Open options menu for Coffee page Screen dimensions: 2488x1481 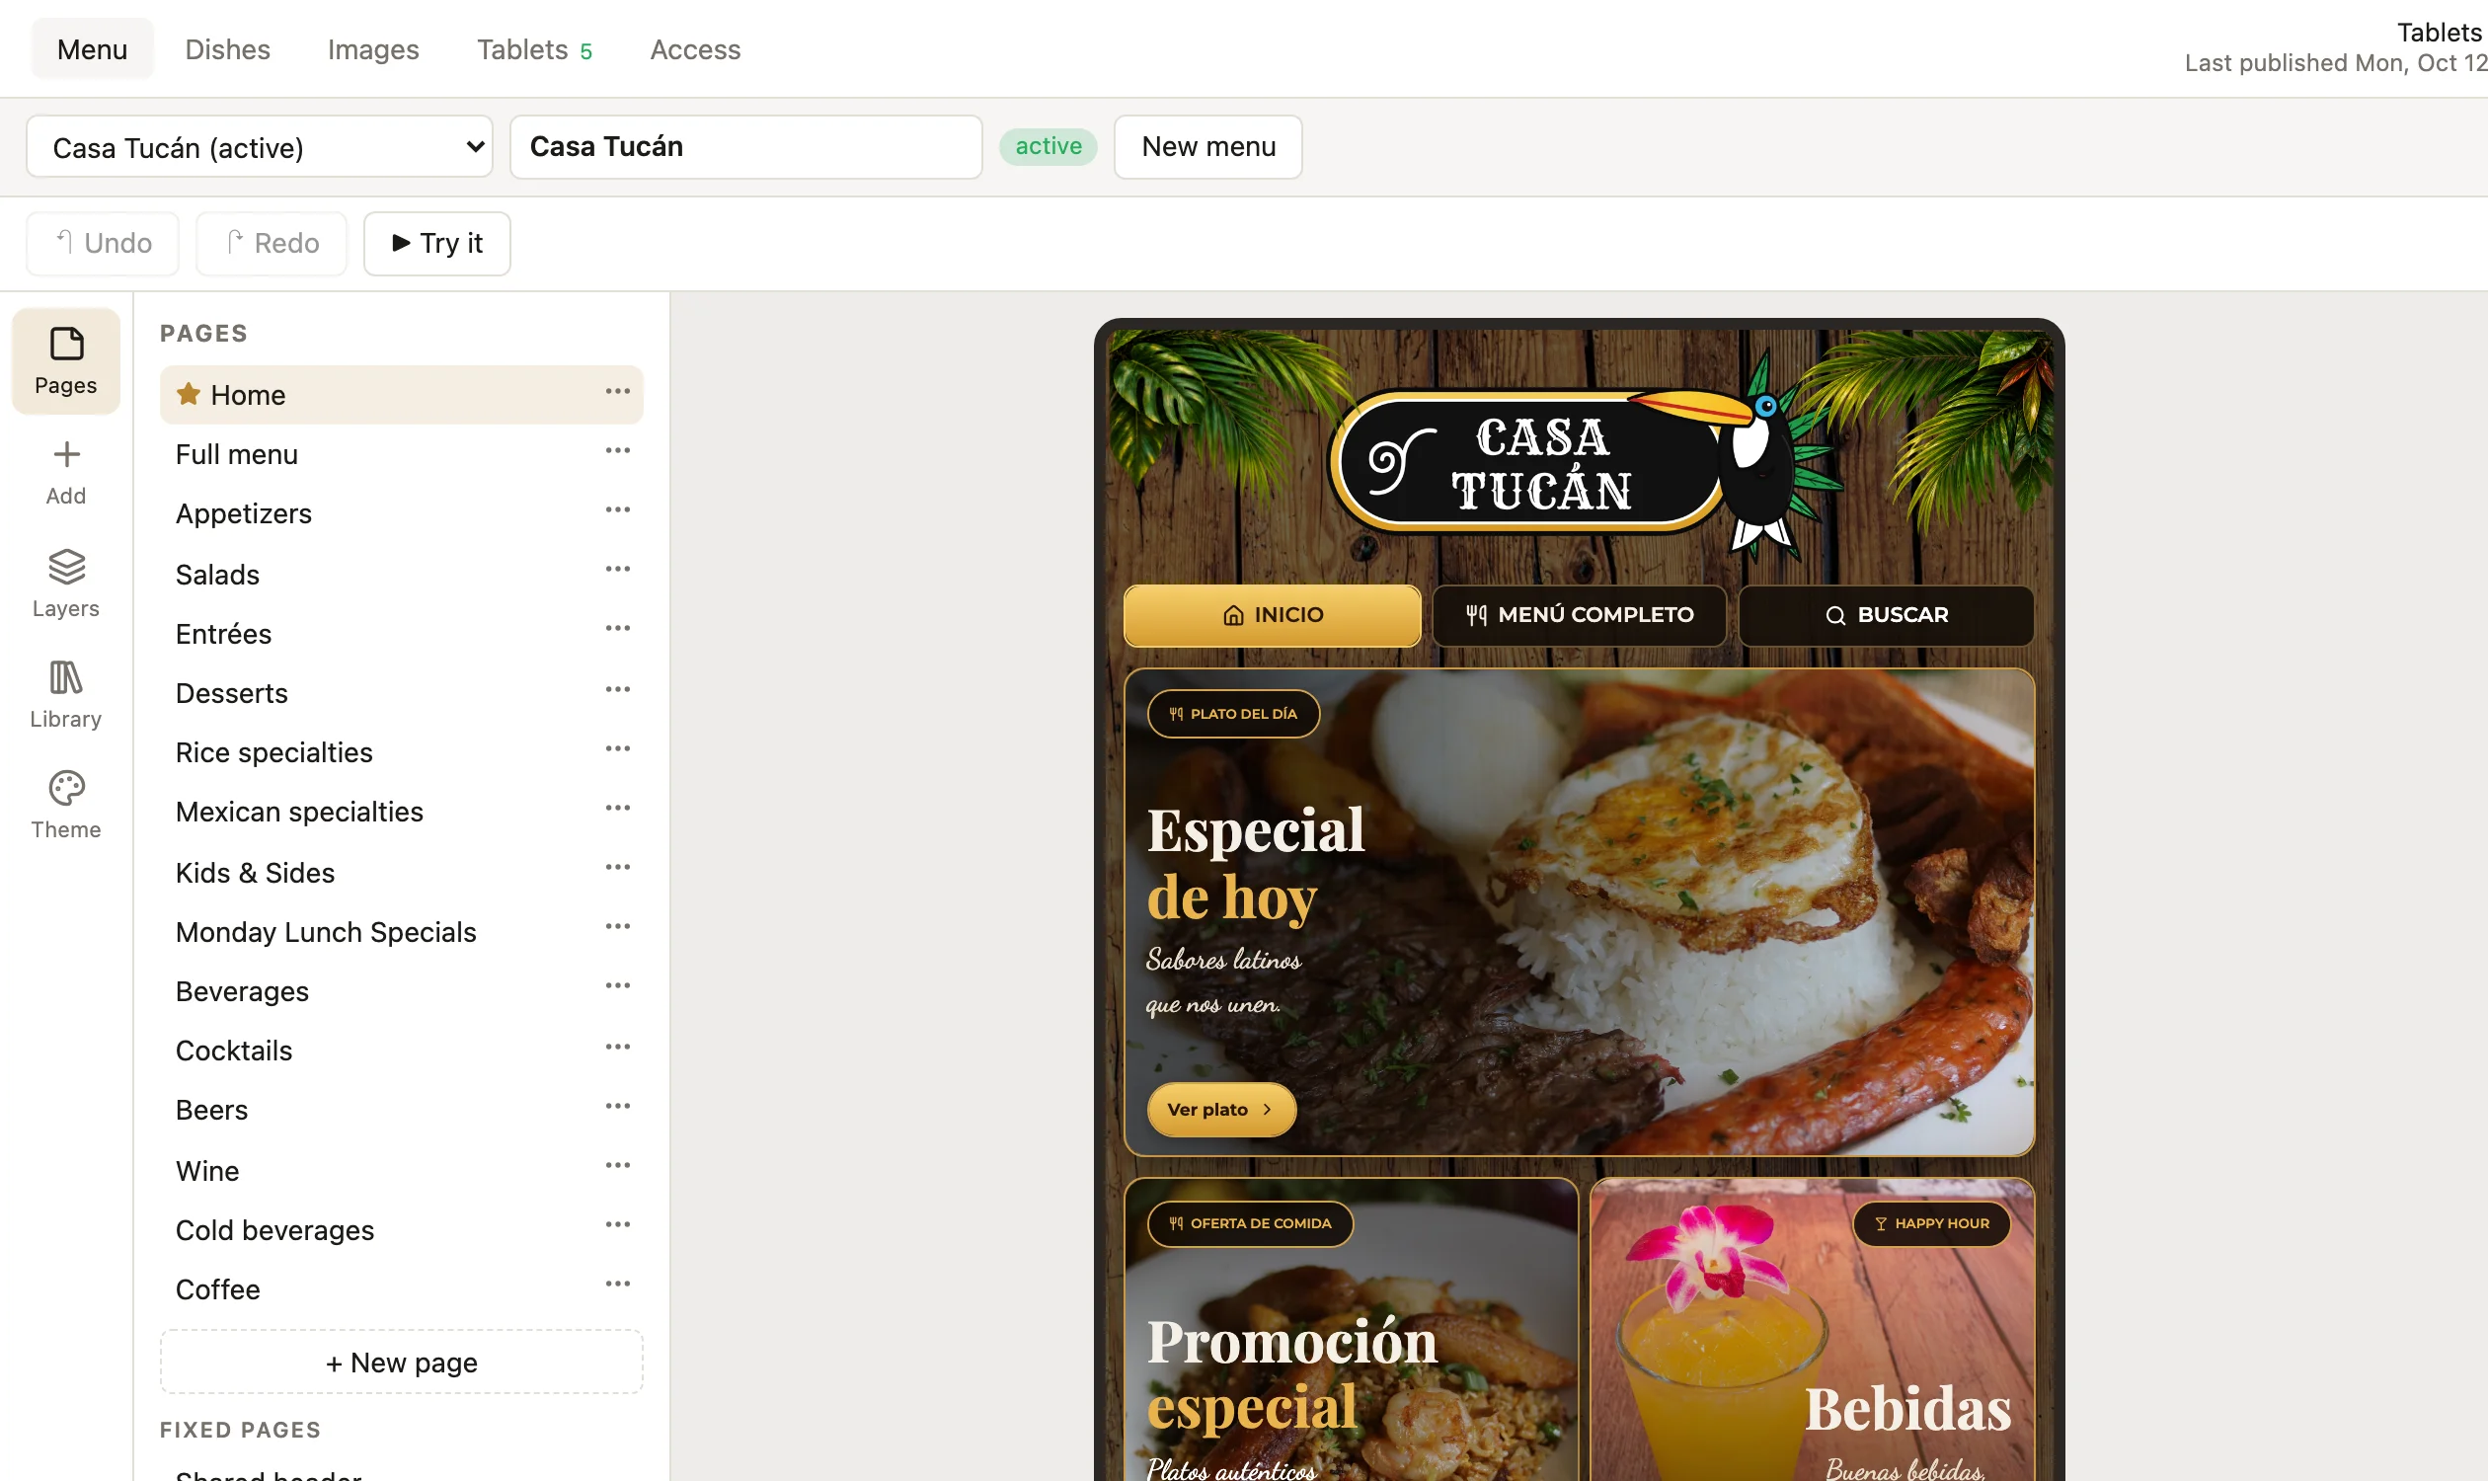point(618,1285)
